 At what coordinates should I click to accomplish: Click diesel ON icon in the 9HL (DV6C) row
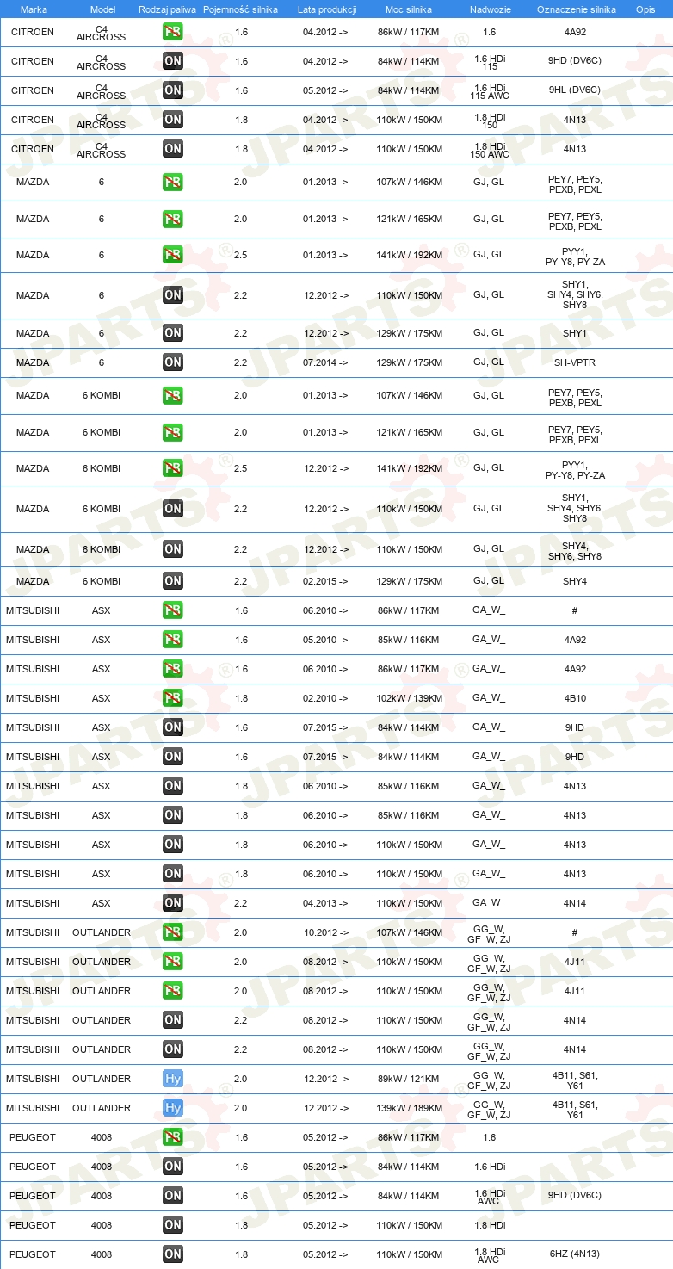pos(173,90)
